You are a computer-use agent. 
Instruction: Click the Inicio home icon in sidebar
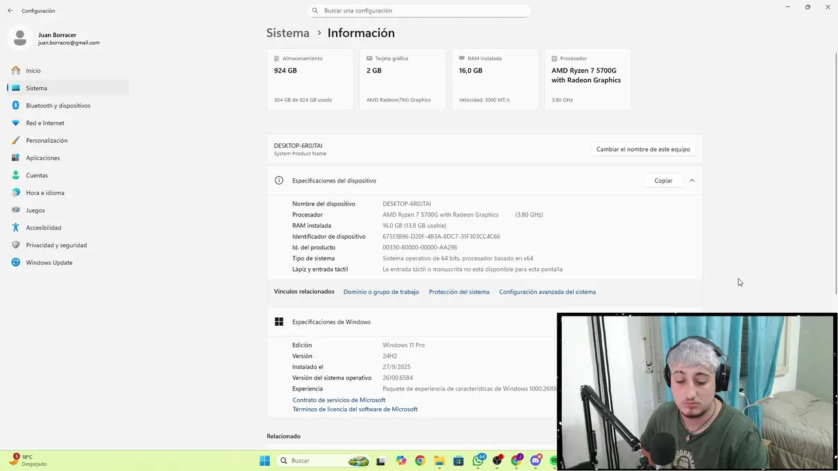(16, 70)
